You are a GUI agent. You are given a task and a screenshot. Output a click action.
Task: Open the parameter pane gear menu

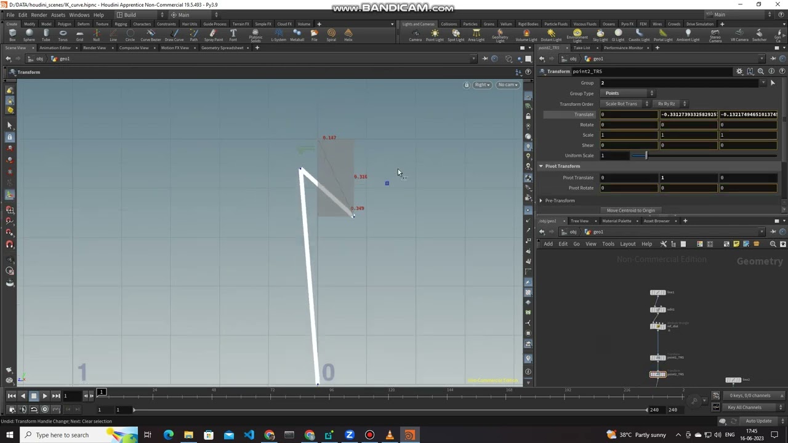tap(739, 71)
